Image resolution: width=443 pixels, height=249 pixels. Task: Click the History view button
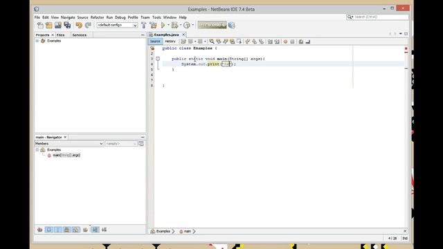tap(170, 41)
